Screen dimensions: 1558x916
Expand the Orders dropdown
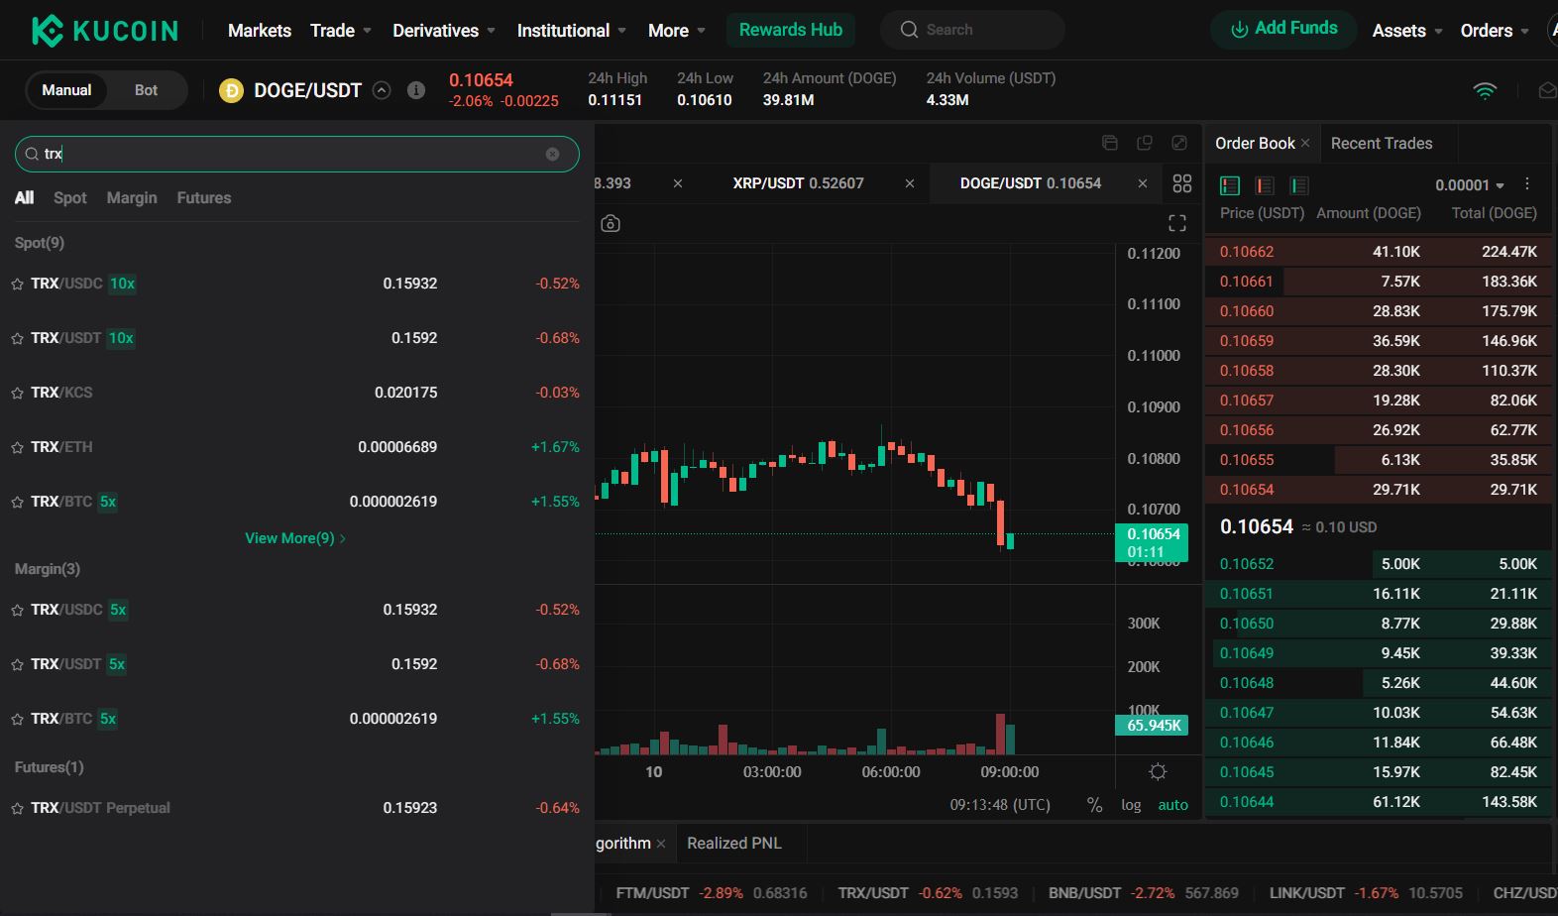[1495, 31]
